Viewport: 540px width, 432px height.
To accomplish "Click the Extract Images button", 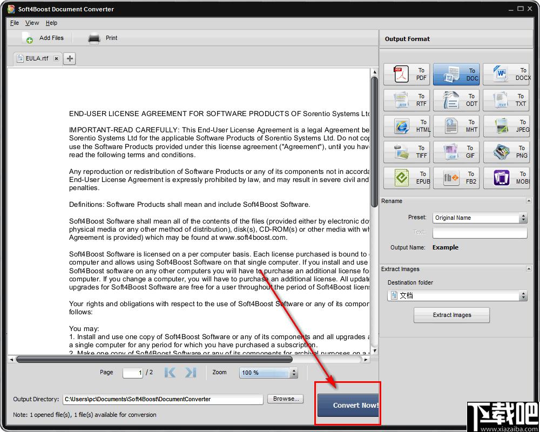I will (452, 315).
